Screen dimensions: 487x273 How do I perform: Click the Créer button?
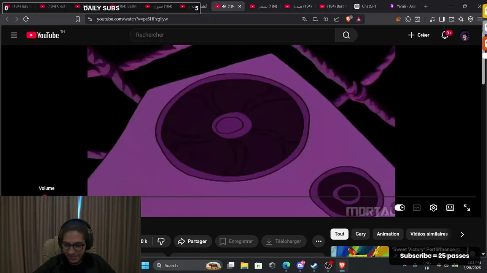[419, 35]
